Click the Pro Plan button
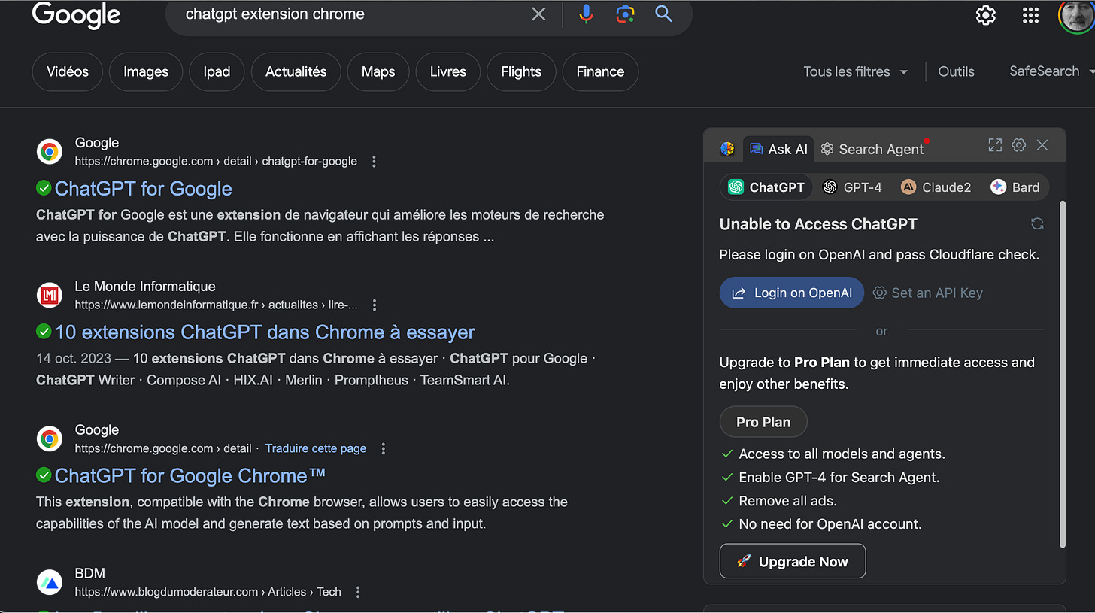Screen dimensions: 1095x613 (x=763, y=422)
